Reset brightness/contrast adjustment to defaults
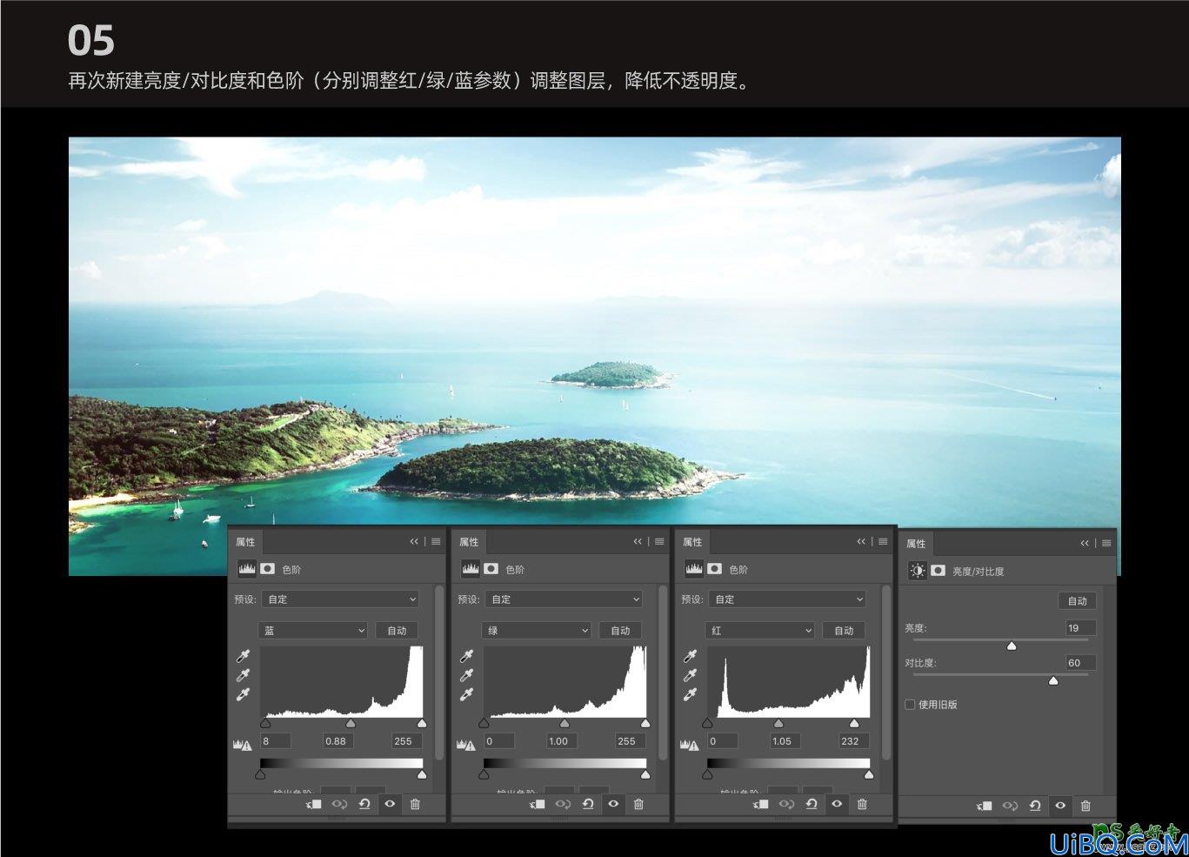The height and width of the screenshot is (857, 1189). point(1035,806)
